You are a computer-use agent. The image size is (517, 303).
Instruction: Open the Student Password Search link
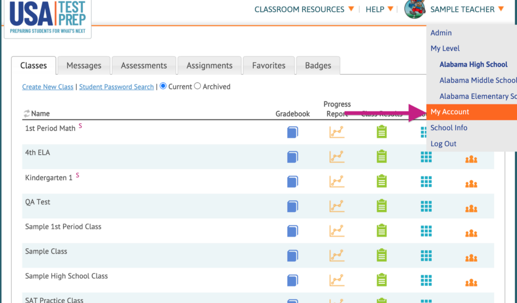116,87
